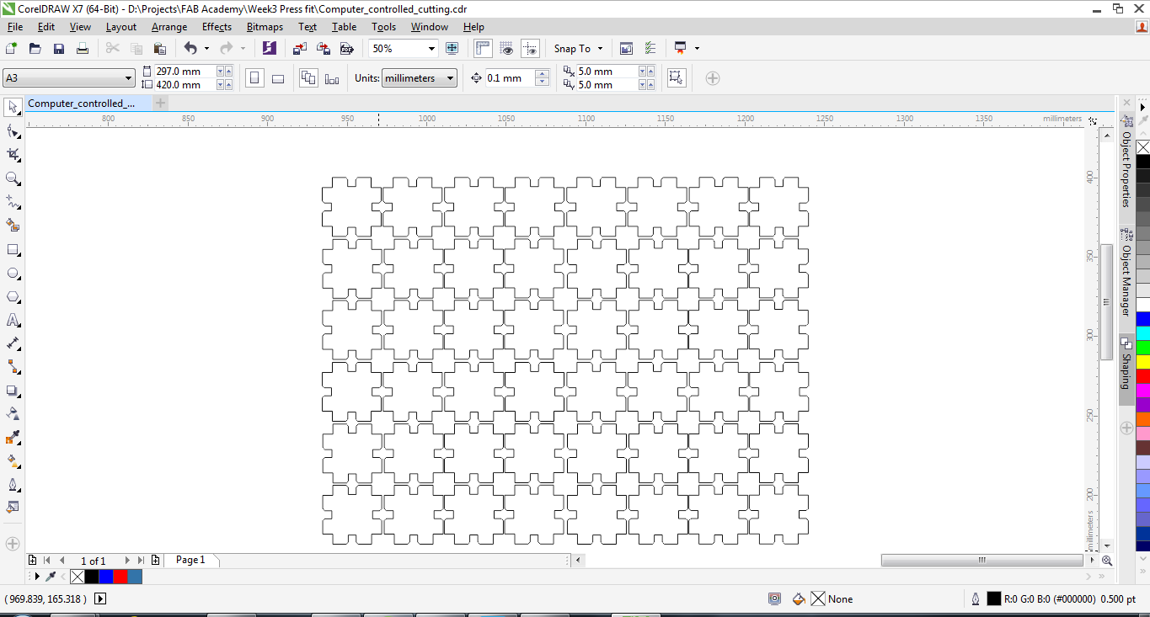Pick the red swatch in document palette

coord(120,577)
